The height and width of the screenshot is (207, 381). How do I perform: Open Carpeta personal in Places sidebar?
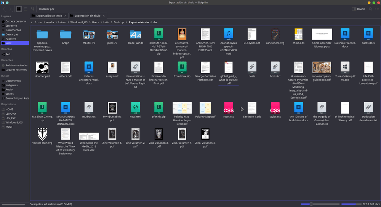(14, 21)
